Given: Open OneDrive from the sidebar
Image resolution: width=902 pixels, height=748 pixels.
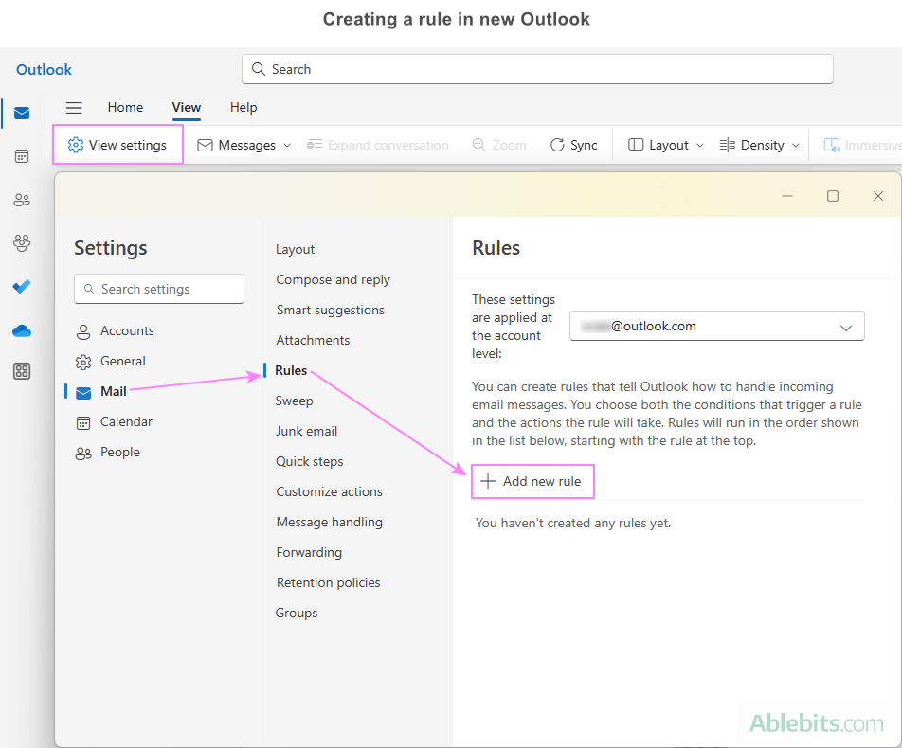Looking at the screenshot, I should (21, 330).
